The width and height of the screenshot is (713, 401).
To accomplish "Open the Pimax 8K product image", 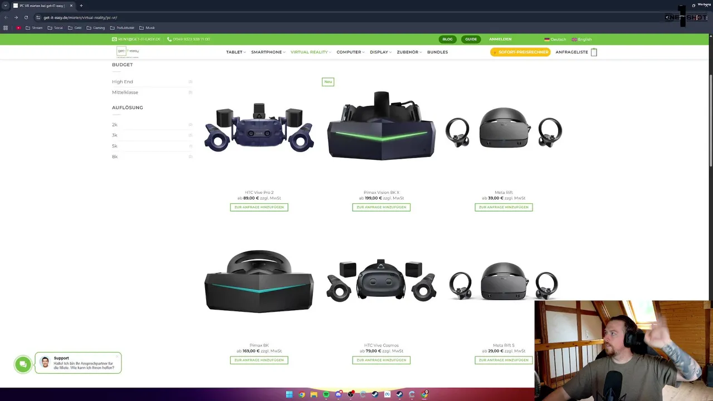I will (259, 281).
